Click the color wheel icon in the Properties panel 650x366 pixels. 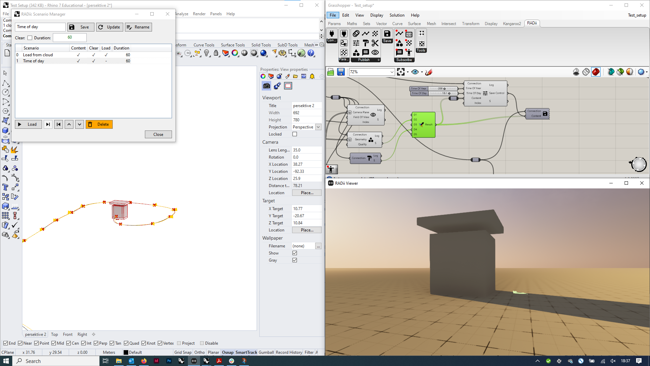(x=263, y=76)
